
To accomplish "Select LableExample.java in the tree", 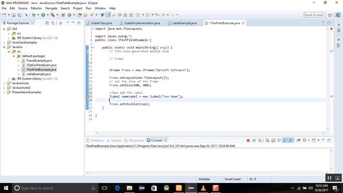I will tap(39, 74).
